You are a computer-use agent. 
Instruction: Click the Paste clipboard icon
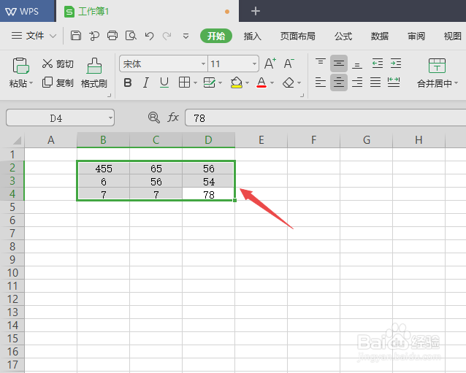20,66
